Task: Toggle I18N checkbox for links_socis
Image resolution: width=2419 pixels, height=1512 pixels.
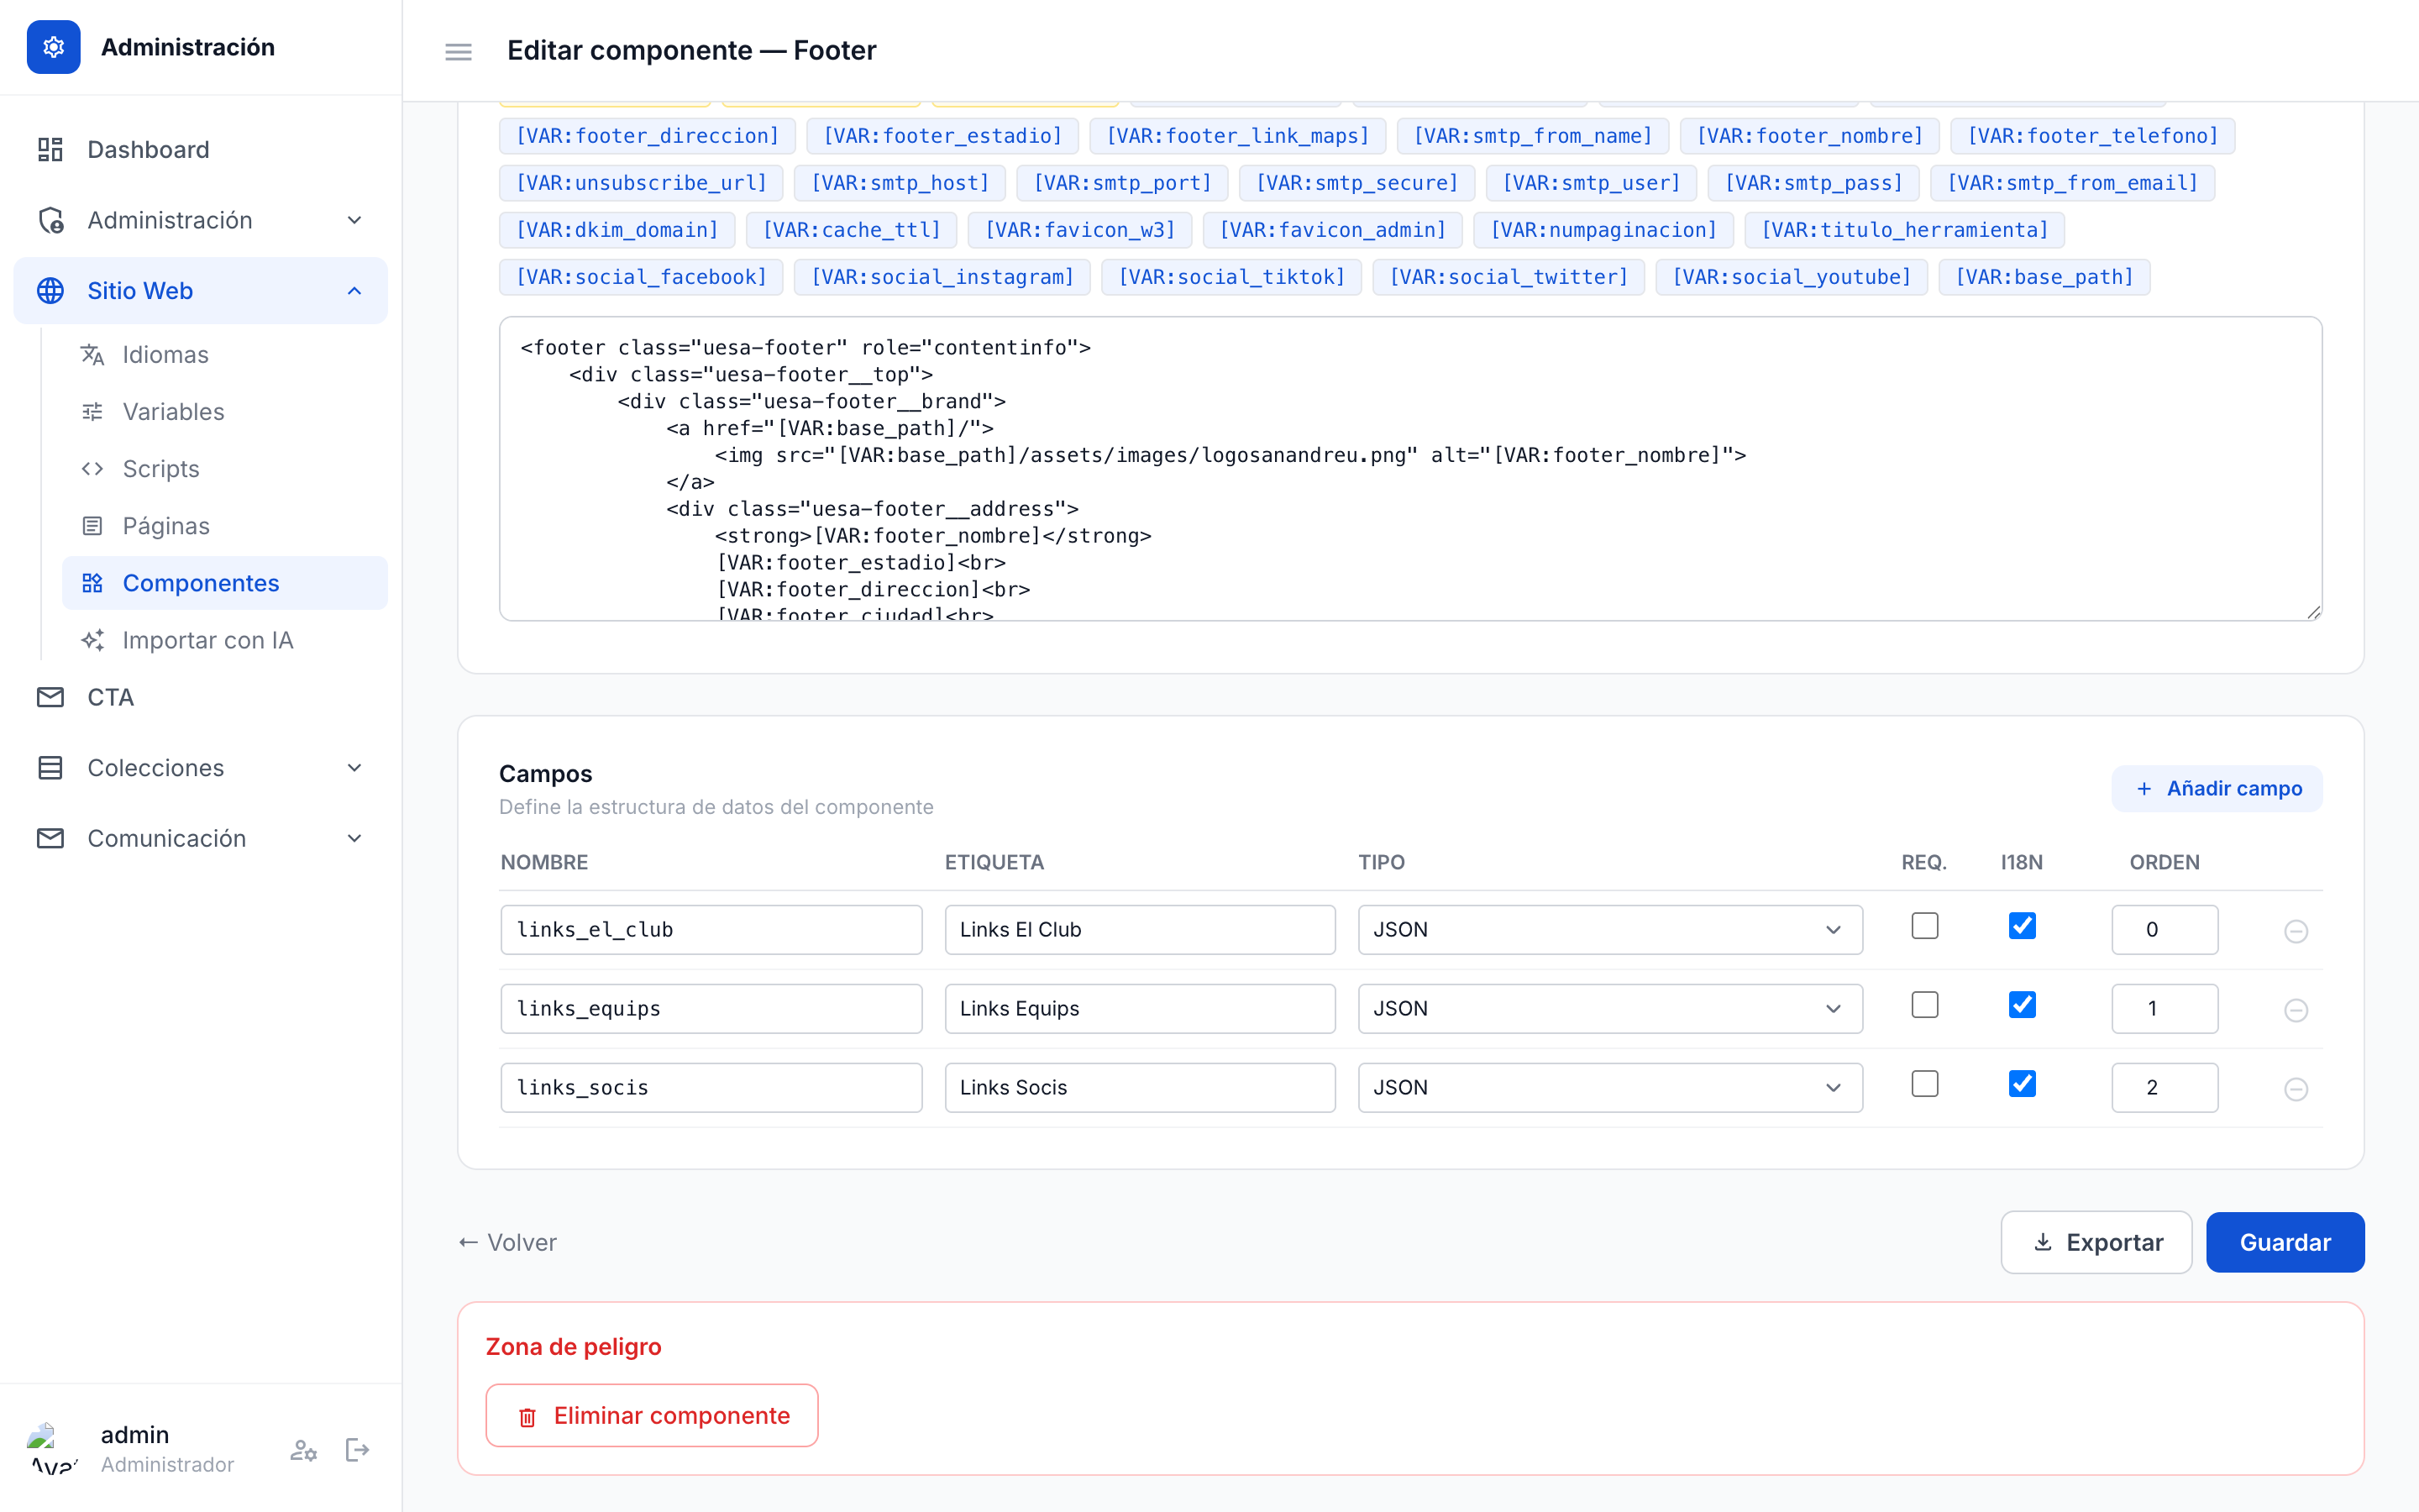Action: [2023, 1084]
